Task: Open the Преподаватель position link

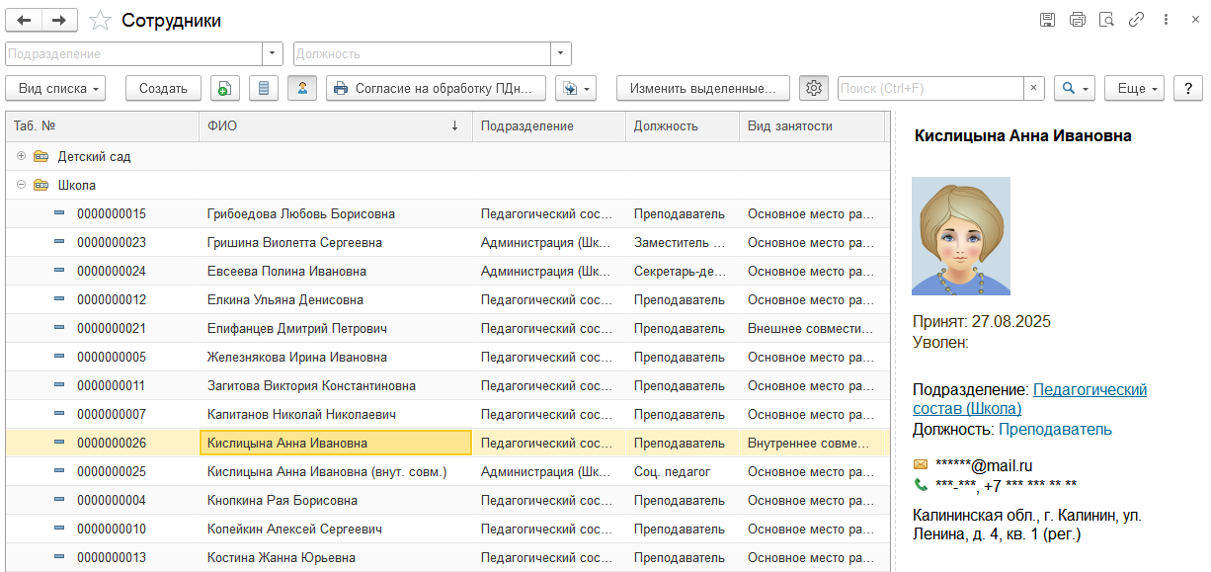Action: click(x=1055, y=430)
